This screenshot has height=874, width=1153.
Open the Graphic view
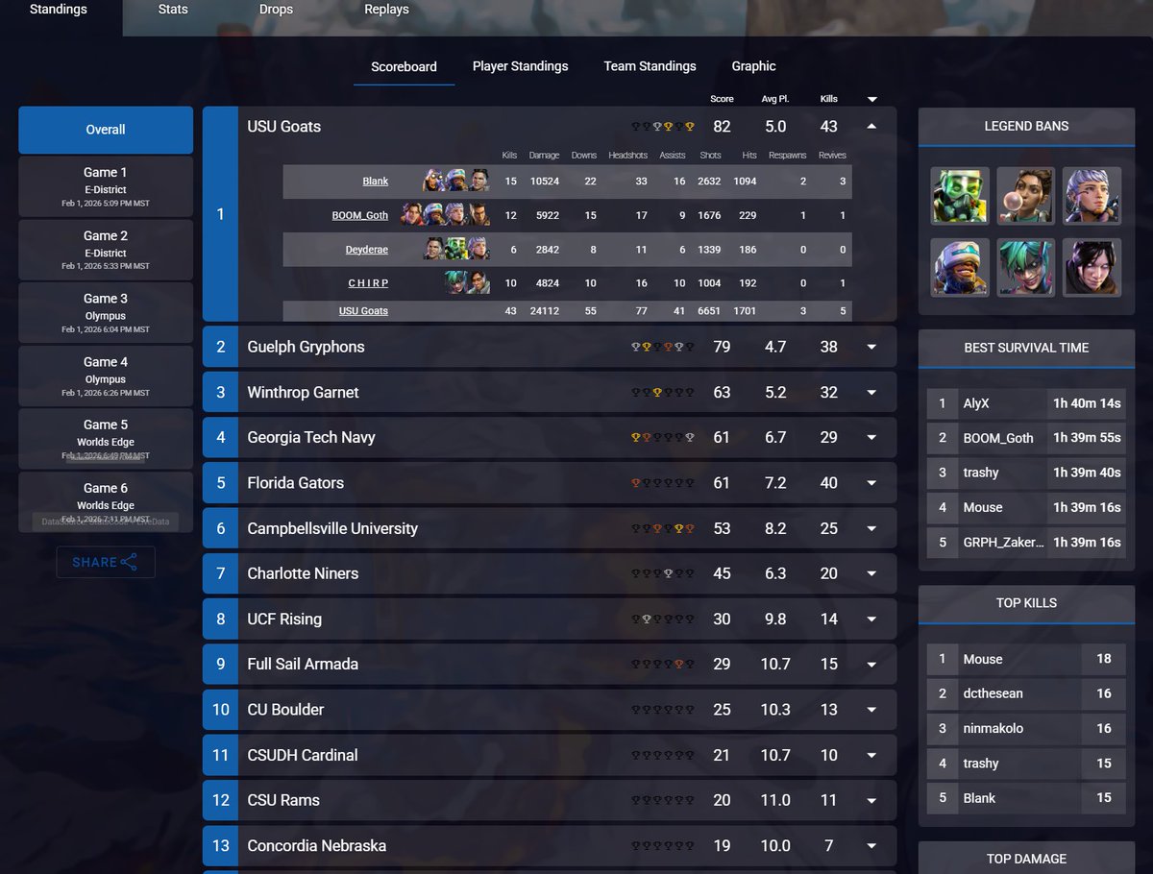click(753, 66)
